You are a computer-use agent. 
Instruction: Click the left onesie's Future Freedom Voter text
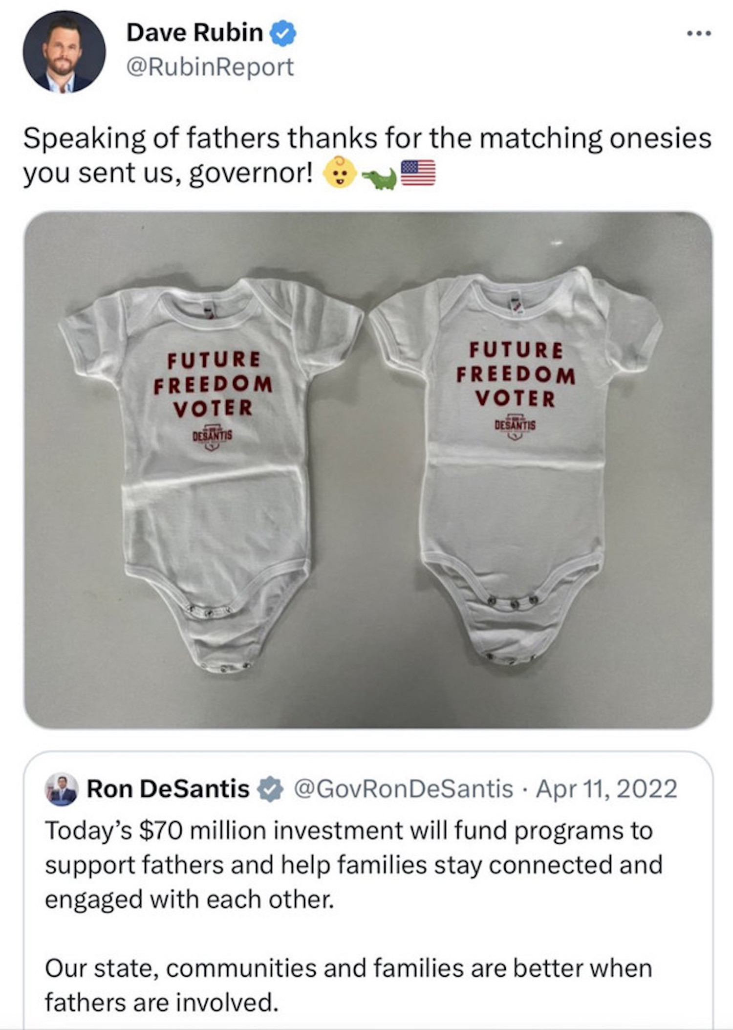click(213, 384)
